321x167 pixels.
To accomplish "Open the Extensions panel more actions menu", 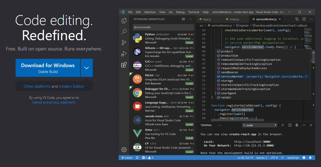I will [190, 19].
